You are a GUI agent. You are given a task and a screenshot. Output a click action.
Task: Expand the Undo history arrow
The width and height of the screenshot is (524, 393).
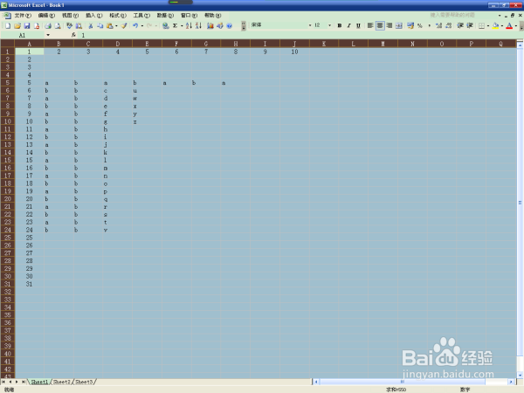coord(141,25)
